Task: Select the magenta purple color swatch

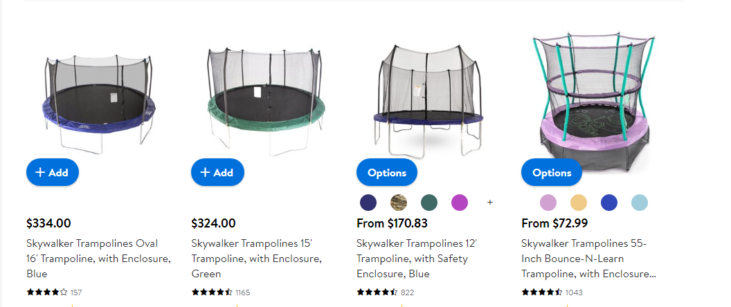Action: click(x=460, y=203)
